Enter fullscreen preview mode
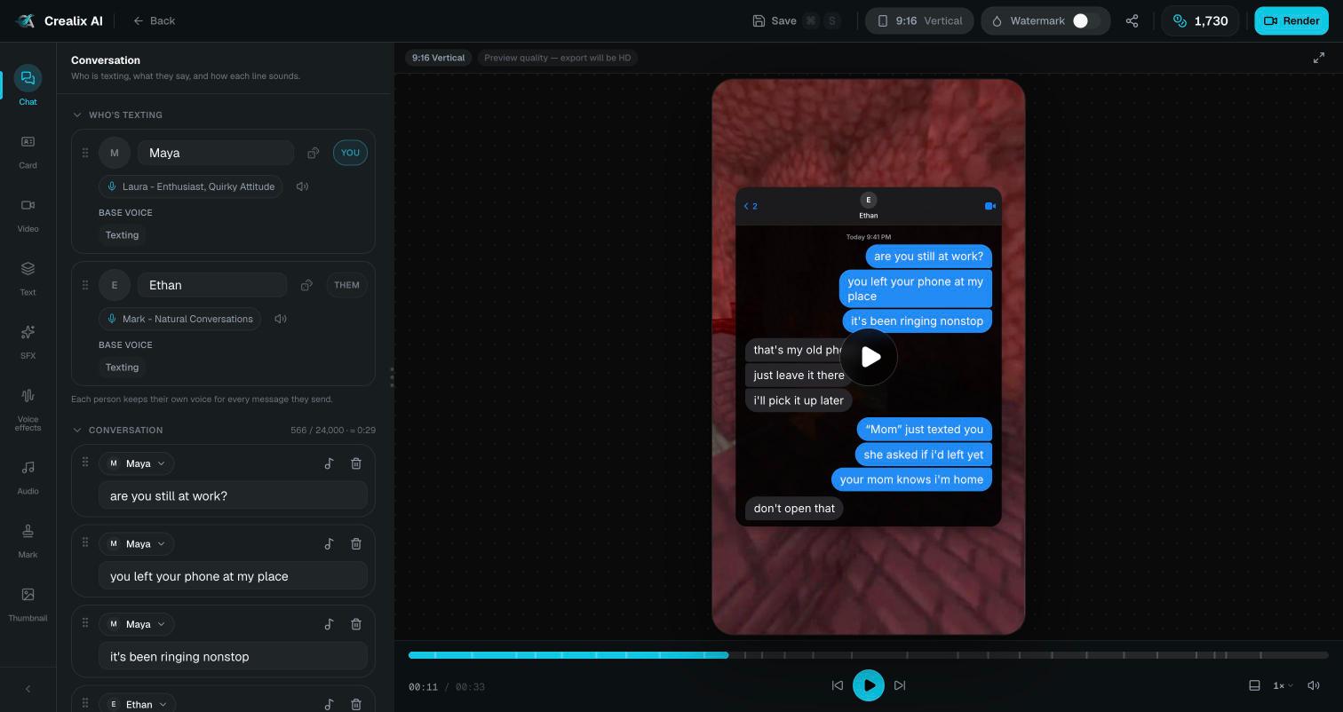The width and height of the screenshot is (1343, 712). click(1319, 58)
